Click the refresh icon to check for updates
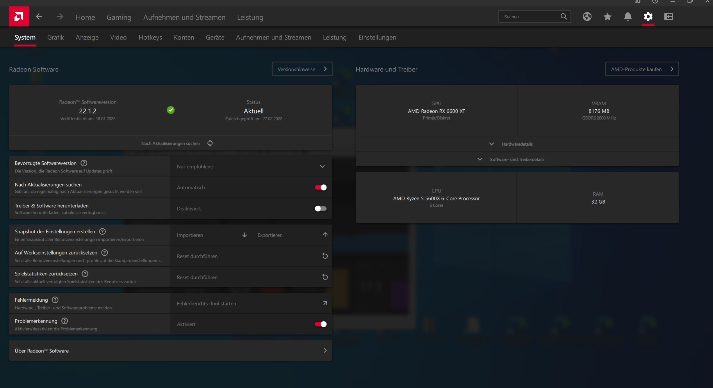 tap(210, 143)
